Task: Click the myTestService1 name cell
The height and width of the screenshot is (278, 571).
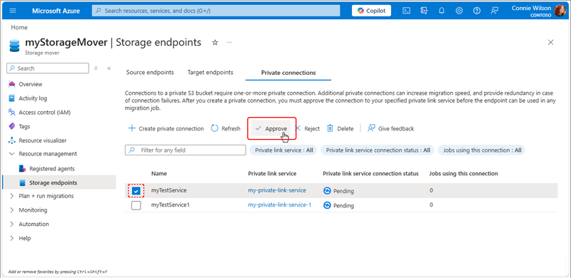Action: point(171,205)
